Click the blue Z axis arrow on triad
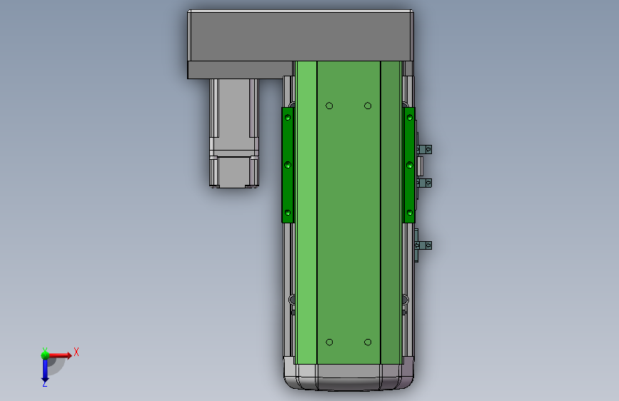Image resolution: width=619 pixels, height=401 pixels. (x=44, y=371)
